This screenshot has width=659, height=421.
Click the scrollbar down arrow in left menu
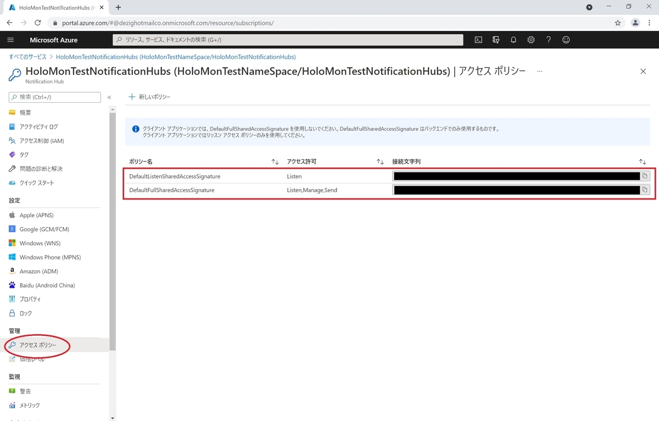113,417
